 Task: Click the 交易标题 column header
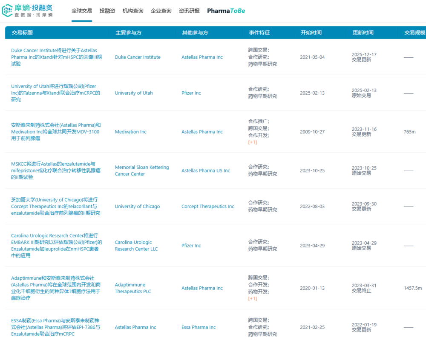pyautogui.click(x=22, y=33)
